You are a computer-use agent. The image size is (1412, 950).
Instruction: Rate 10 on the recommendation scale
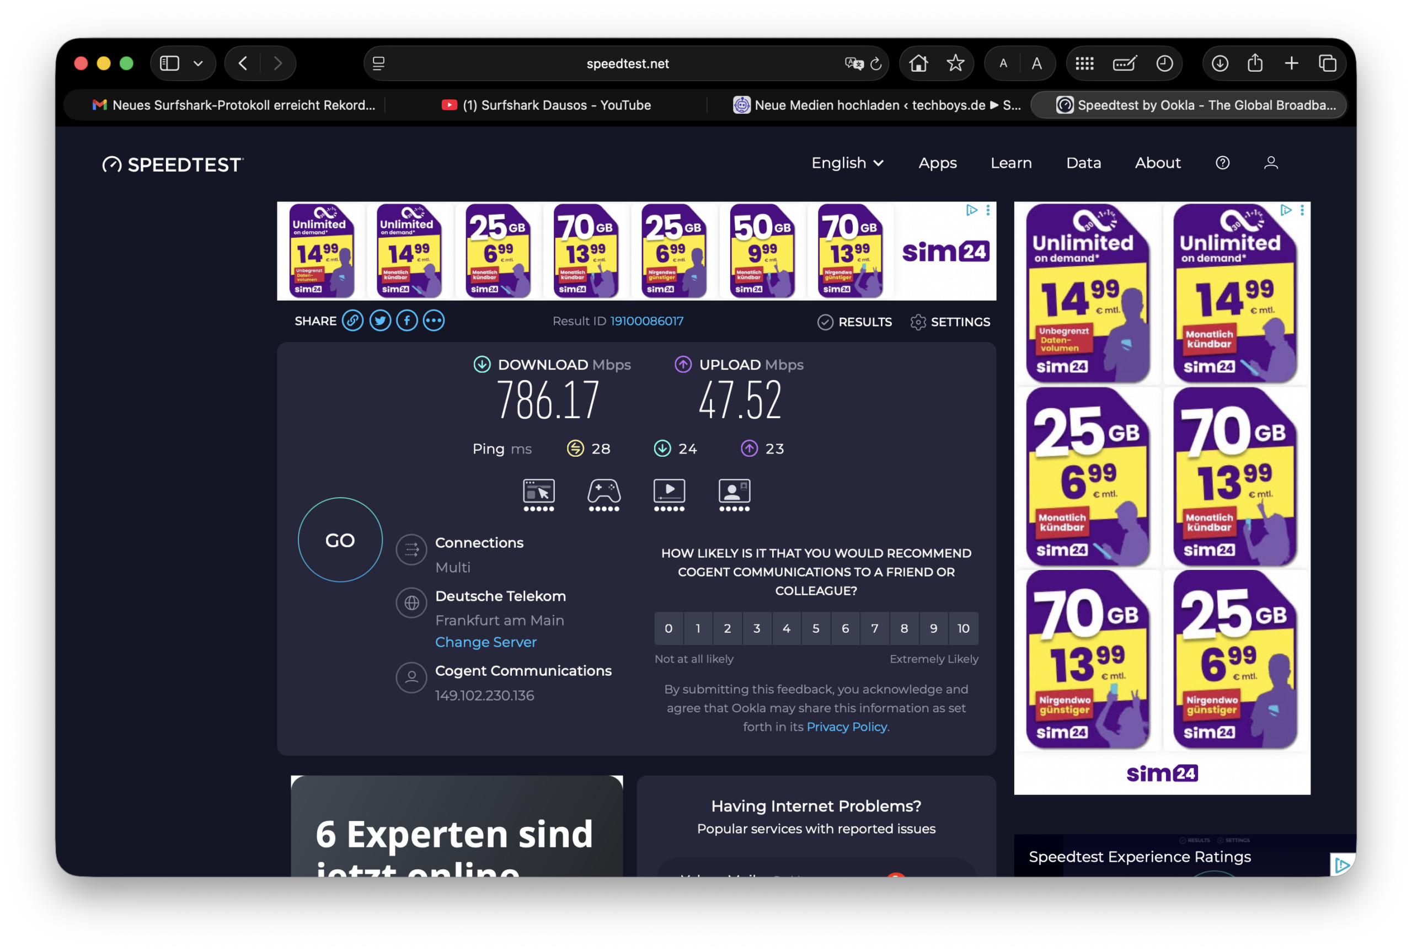pyautogui.click(x=963, y=628)
